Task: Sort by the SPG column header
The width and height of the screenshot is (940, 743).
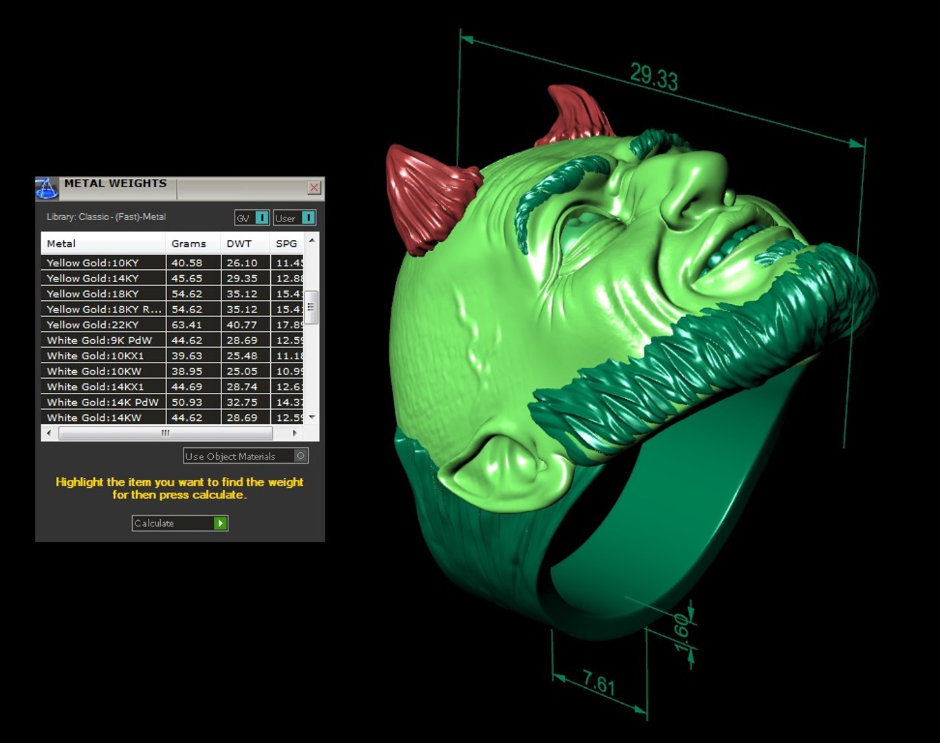Action: (x=287, y=244)
